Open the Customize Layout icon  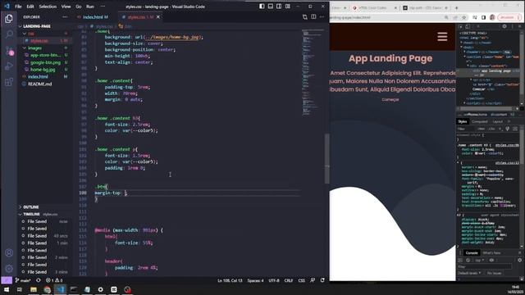(288, 7)
